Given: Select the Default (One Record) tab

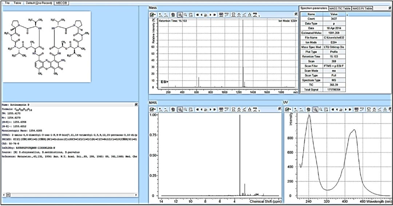Looking at the screenshot, I should [39, 3].
